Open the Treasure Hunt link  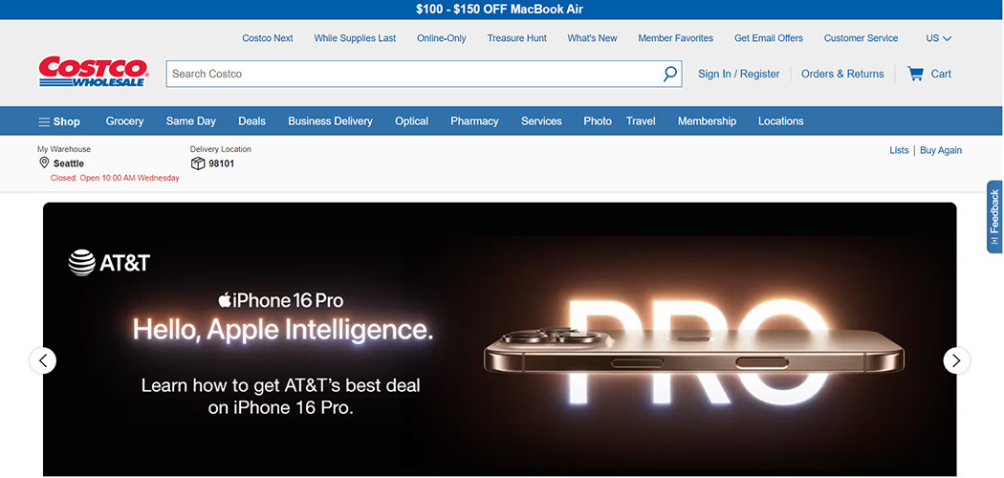click(516, 38)
